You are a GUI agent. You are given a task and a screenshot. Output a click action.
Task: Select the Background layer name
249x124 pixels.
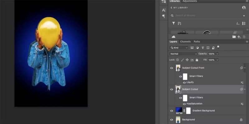188,120
